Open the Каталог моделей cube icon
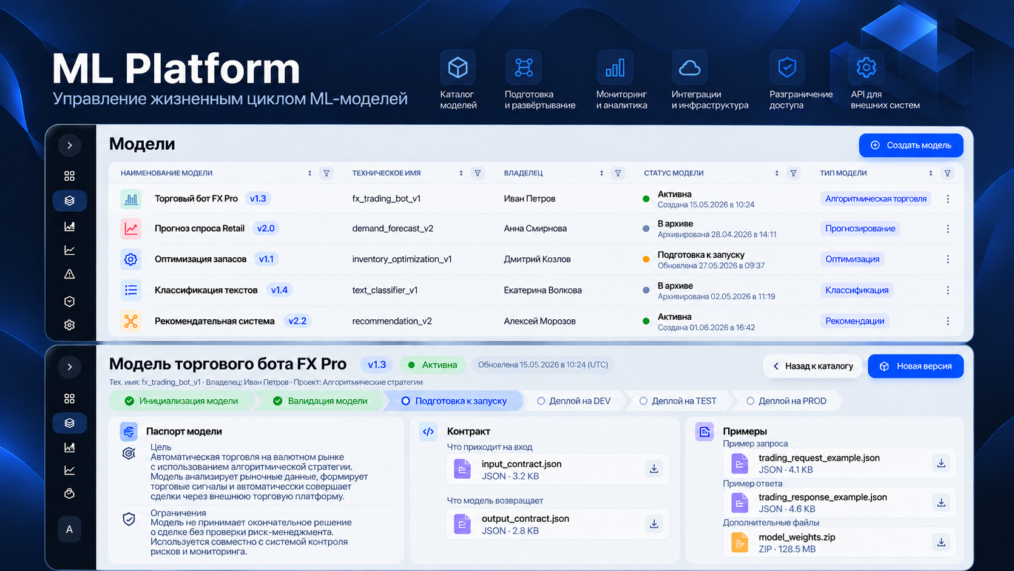 click(x=458, y=67)
